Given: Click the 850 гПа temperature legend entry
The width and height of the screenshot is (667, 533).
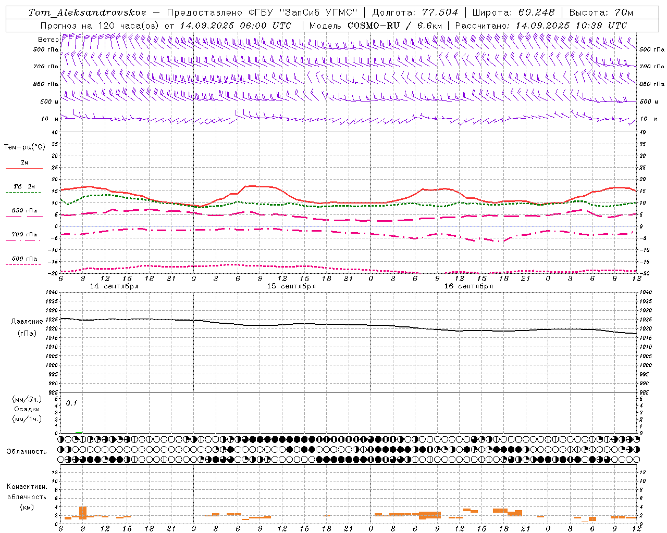Looking at the screenshot, I should (24, 211).
